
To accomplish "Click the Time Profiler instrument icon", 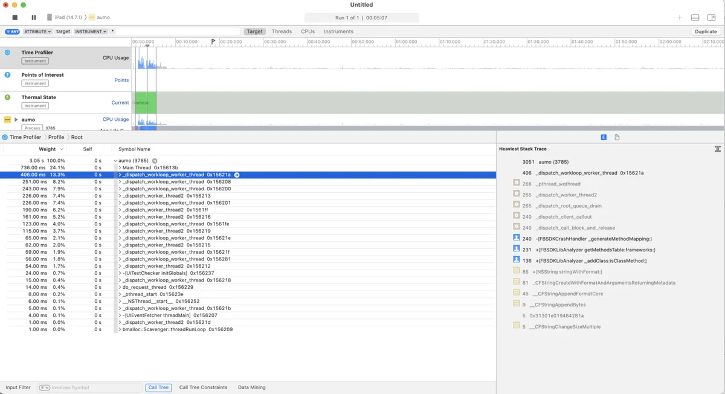I will [x=7, y=53].
